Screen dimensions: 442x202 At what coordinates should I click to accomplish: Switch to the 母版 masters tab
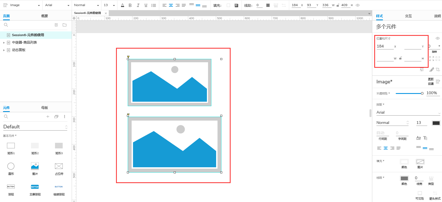click(45, 108)
